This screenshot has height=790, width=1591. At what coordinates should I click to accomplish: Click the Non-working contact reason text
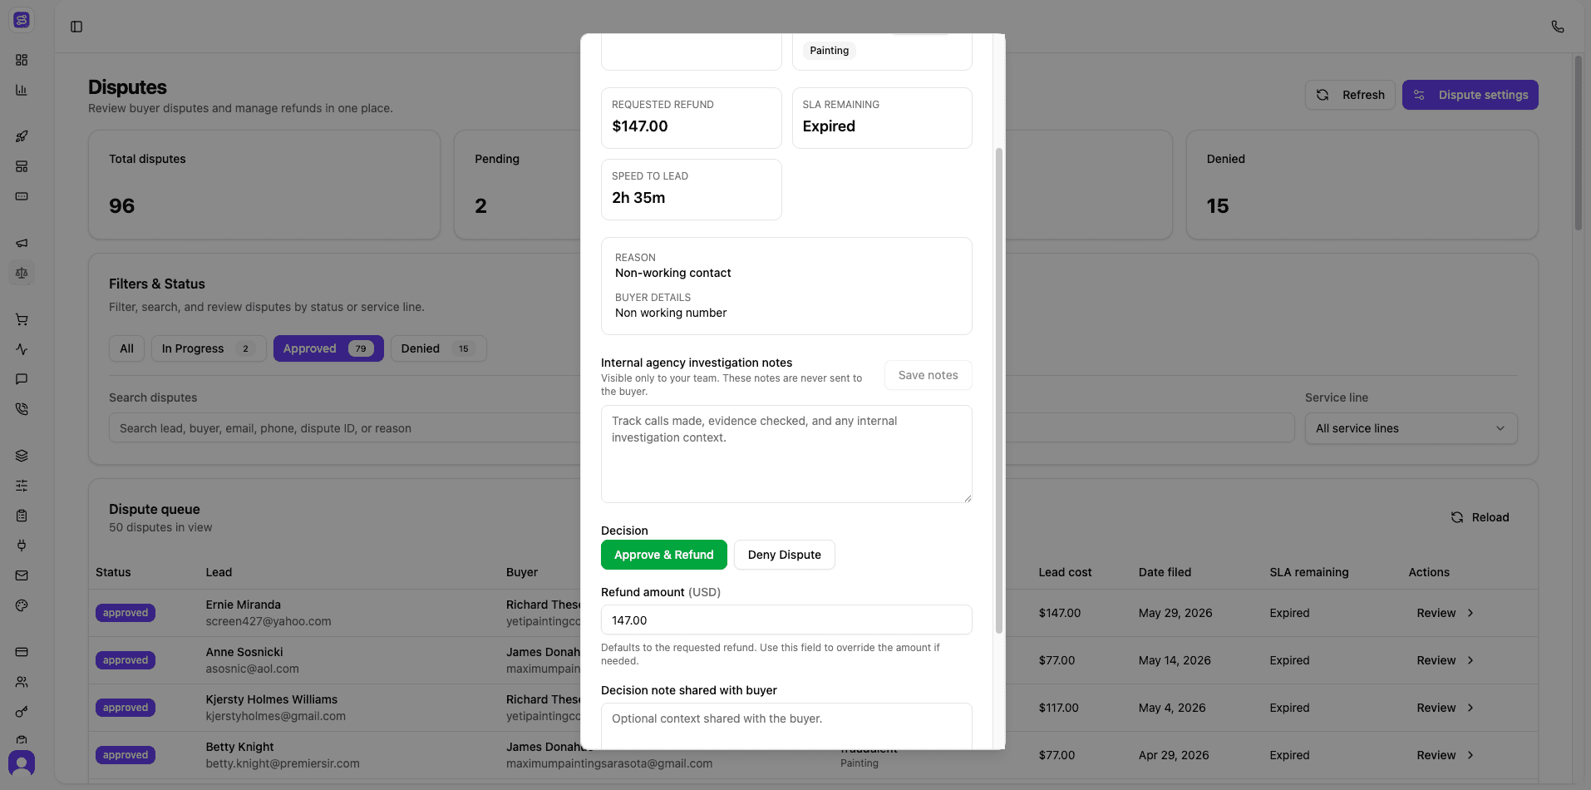pos(672,273)
